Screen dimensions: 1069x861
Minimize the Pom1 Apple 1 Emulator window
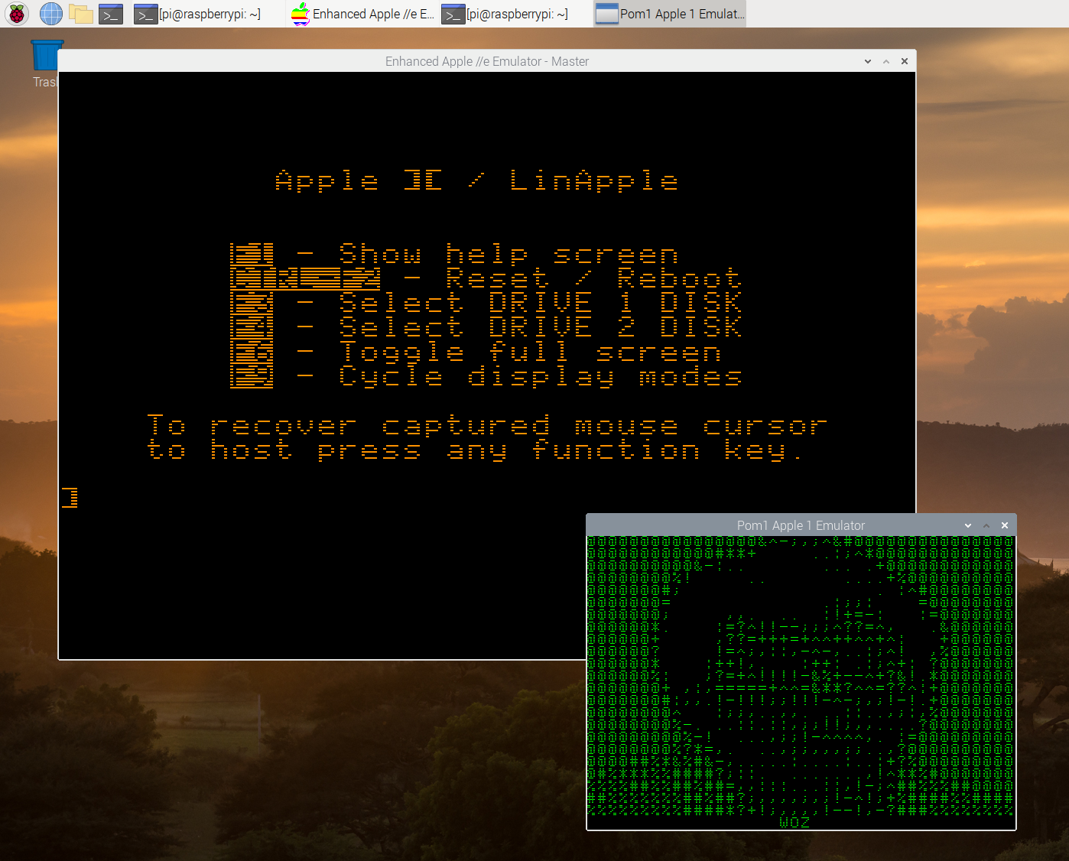(x=968, y=525)
